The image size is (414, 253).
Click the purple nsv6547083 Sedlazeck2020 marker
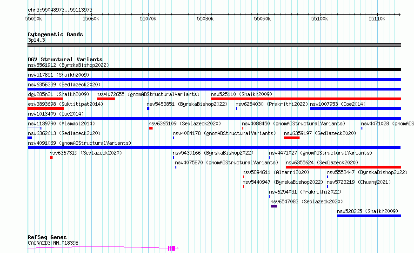pos(274,206)
